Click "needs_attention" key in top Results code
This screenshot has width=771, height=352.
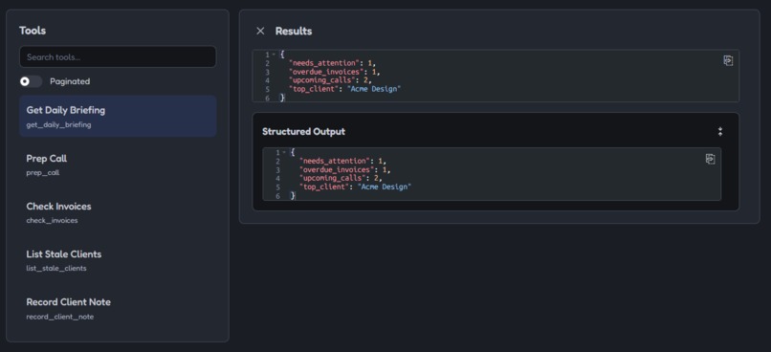[x=324, y=63]
